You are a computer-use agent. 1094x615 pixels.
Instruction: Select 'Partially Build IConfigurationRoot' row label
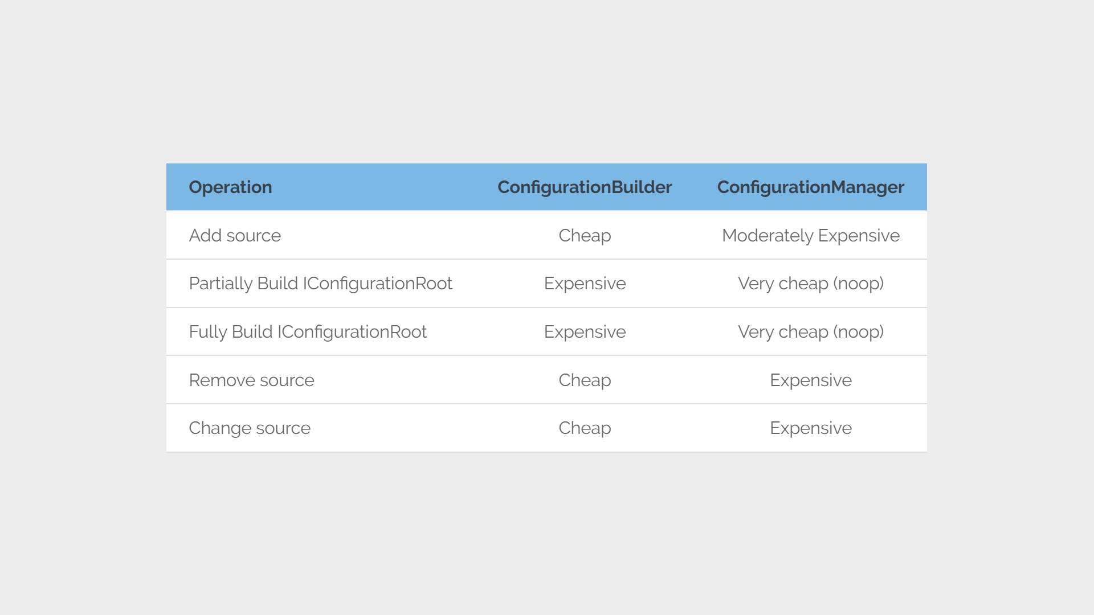[320, 284]
